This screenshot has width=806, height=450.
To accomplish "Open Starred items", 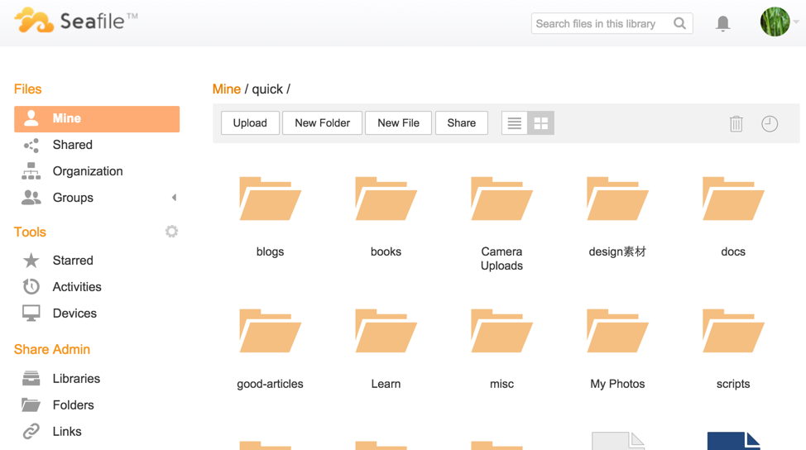I will pos(73,261).
